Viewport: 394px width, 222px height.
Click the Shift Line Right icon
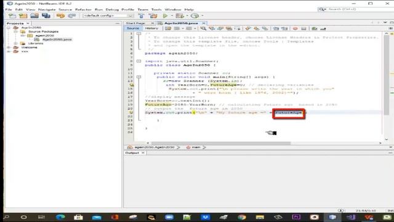click(x=284, y=28)
